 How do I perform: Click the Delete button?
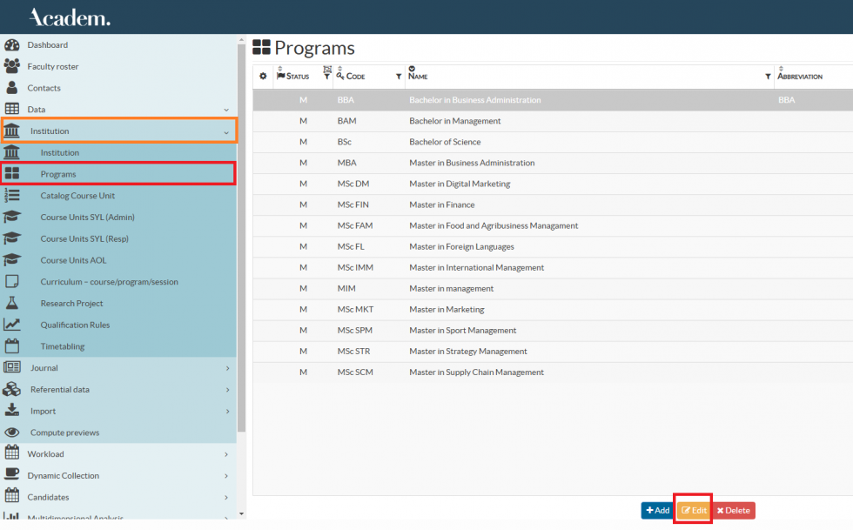734,511
